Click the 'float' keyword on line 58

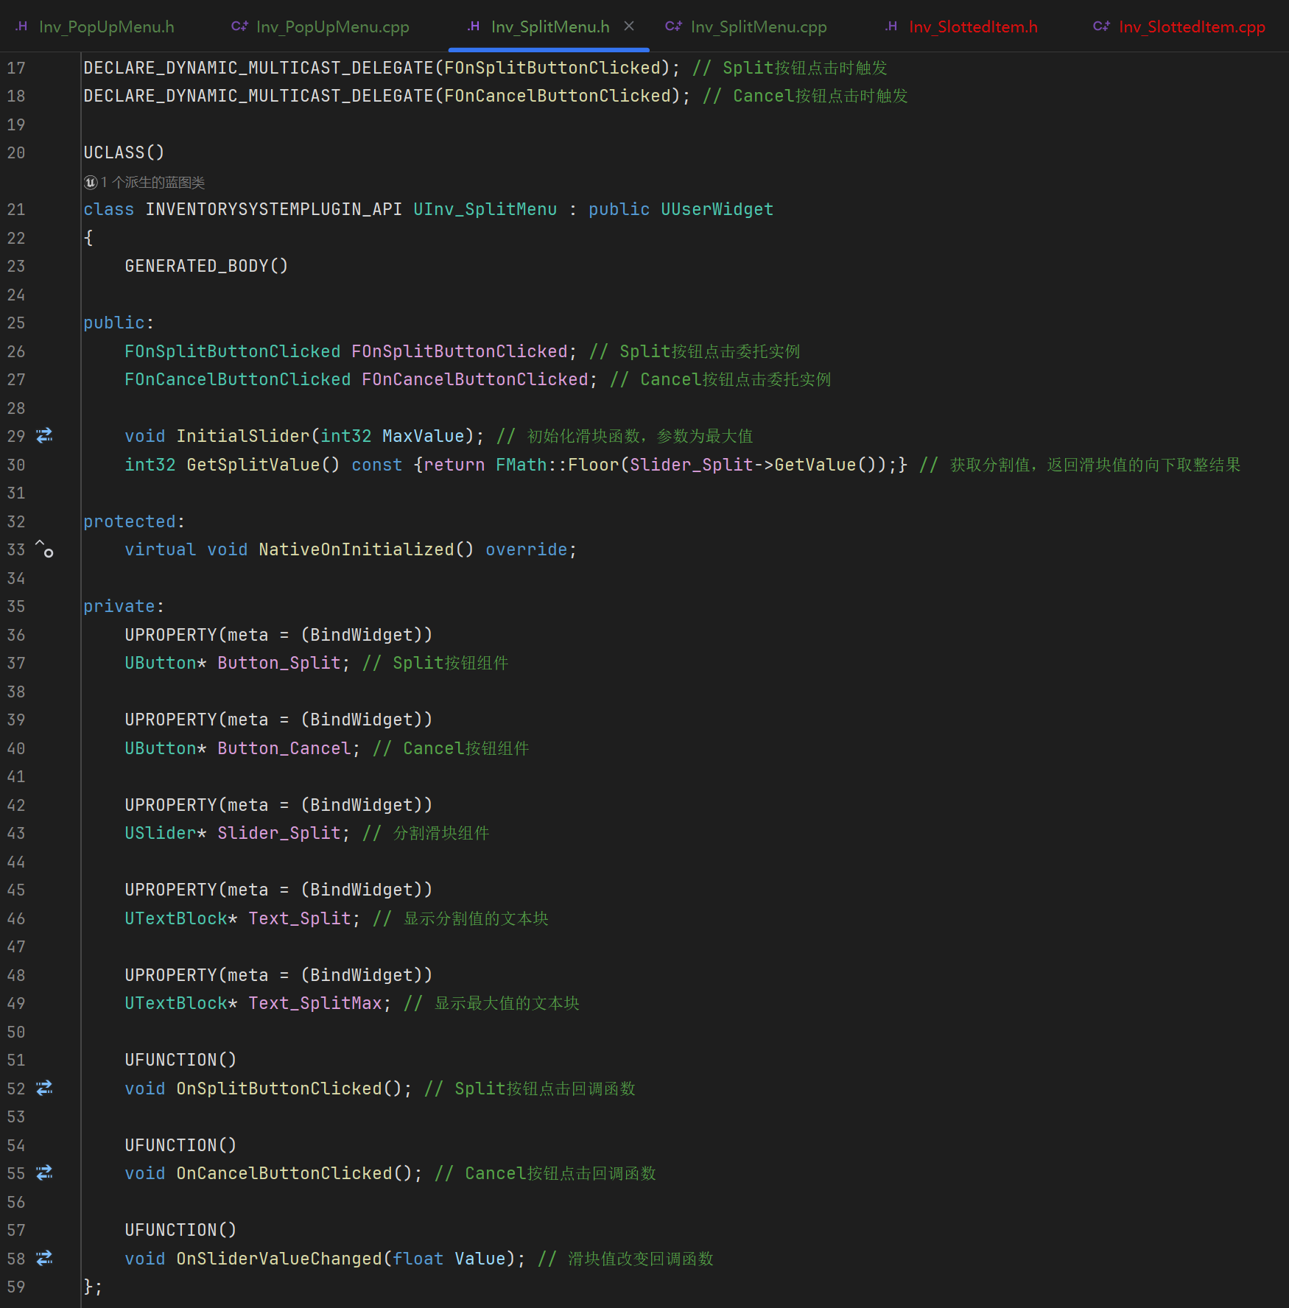click(x=418, y=1259)
